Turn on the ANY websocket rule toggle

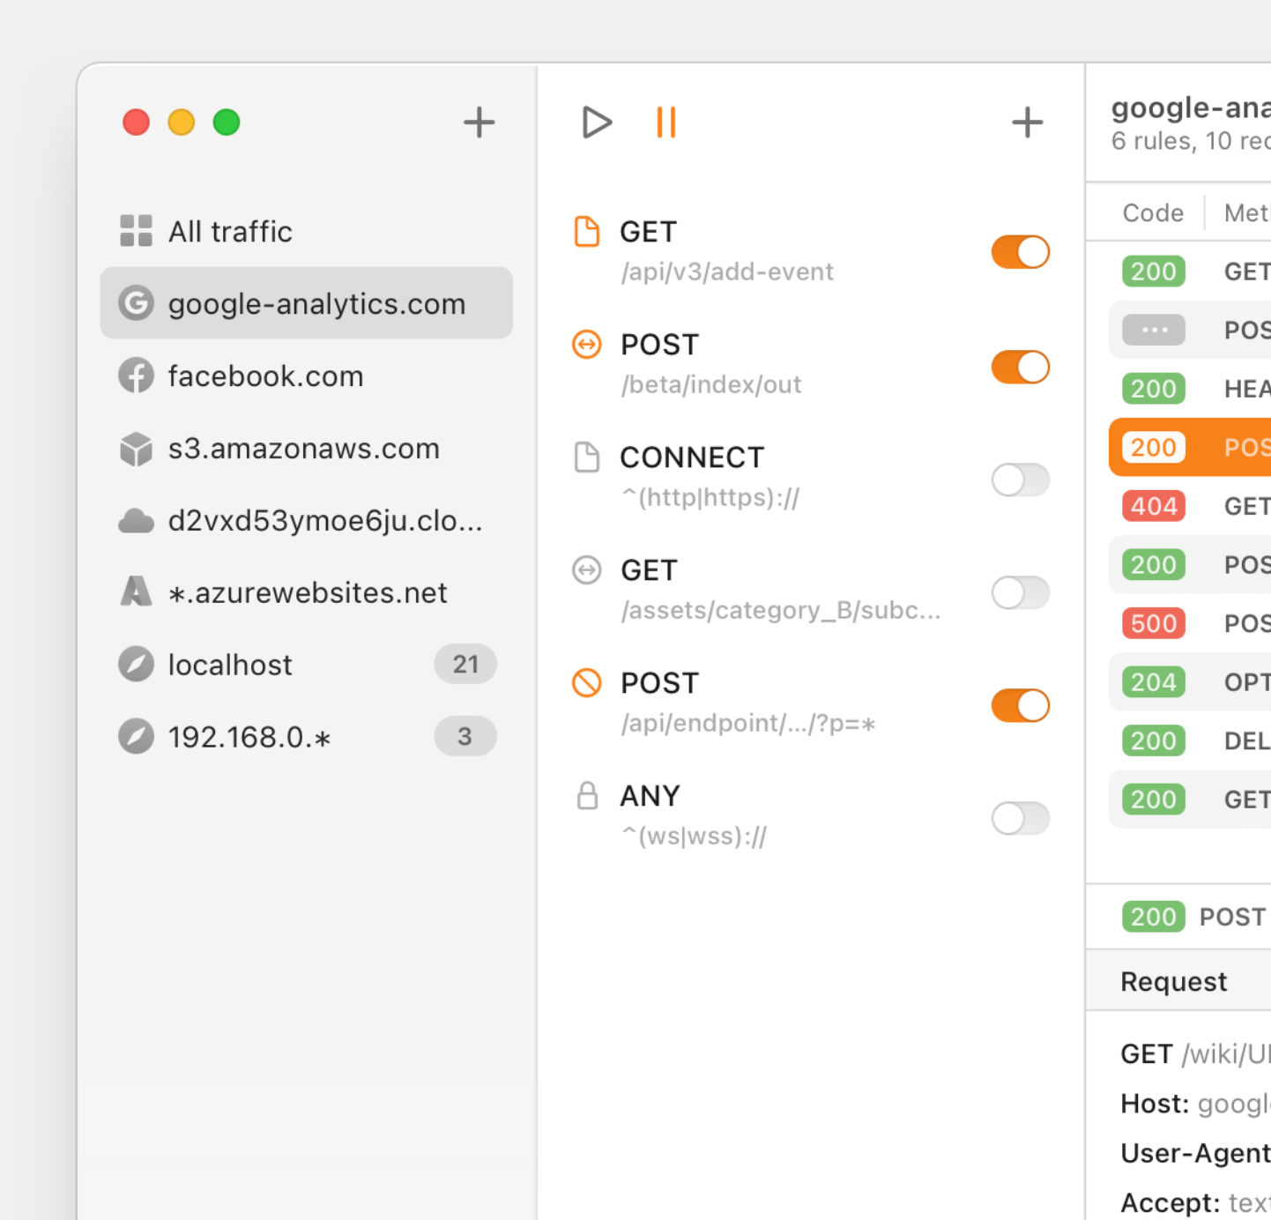[1020, 819]
